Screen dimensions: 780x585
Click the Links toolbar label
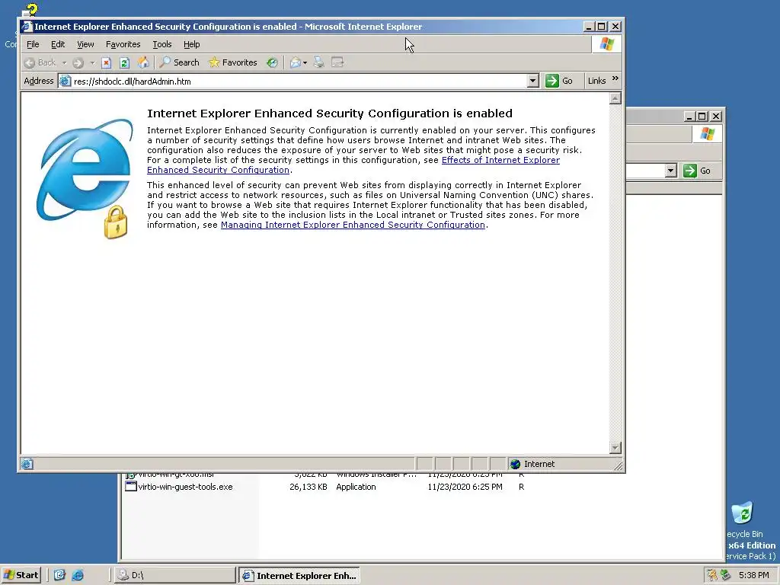click(x=596, y=81)
